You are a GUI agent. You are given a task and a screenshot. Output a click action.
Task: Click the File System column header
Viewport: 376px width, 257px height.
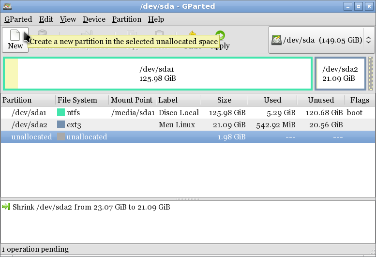point(82,100)
